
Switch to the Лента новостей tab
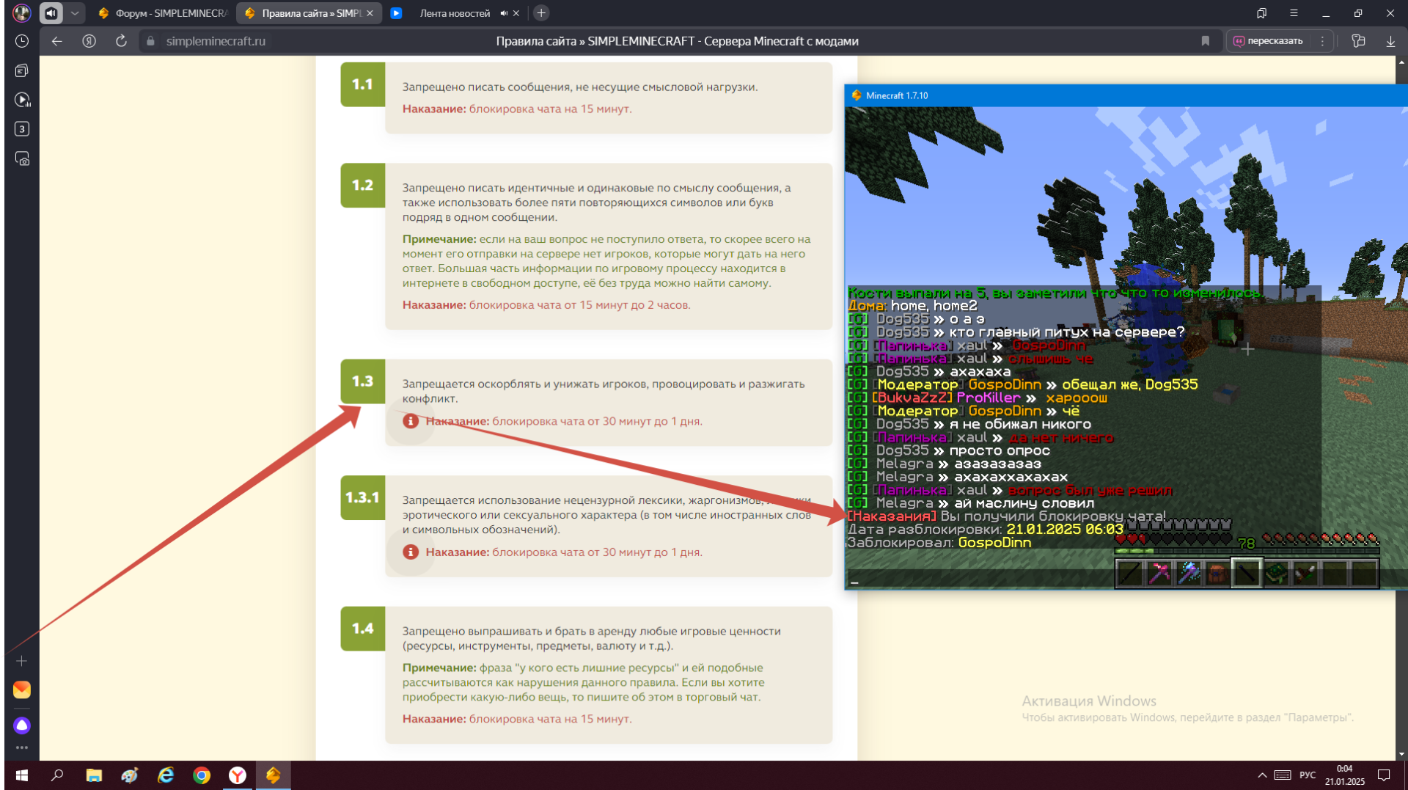click(x=453, y=13)
